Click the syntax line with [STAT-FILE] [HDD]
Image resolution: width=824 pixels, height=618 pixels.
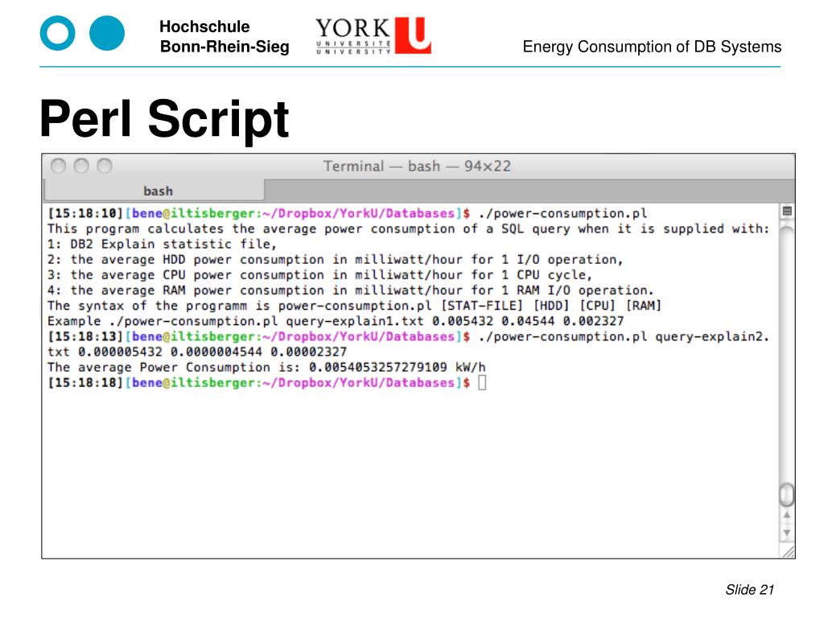(x=354, y=306)
